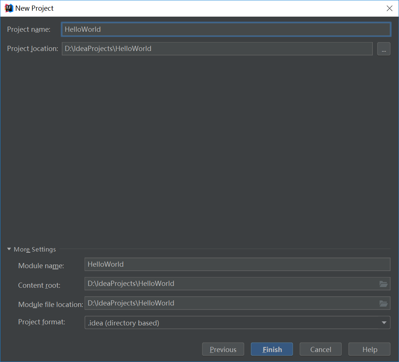The height and width of the screenshot is (362, 399).
Task: Click the "Project format:" label
Action: pos(41,322)
